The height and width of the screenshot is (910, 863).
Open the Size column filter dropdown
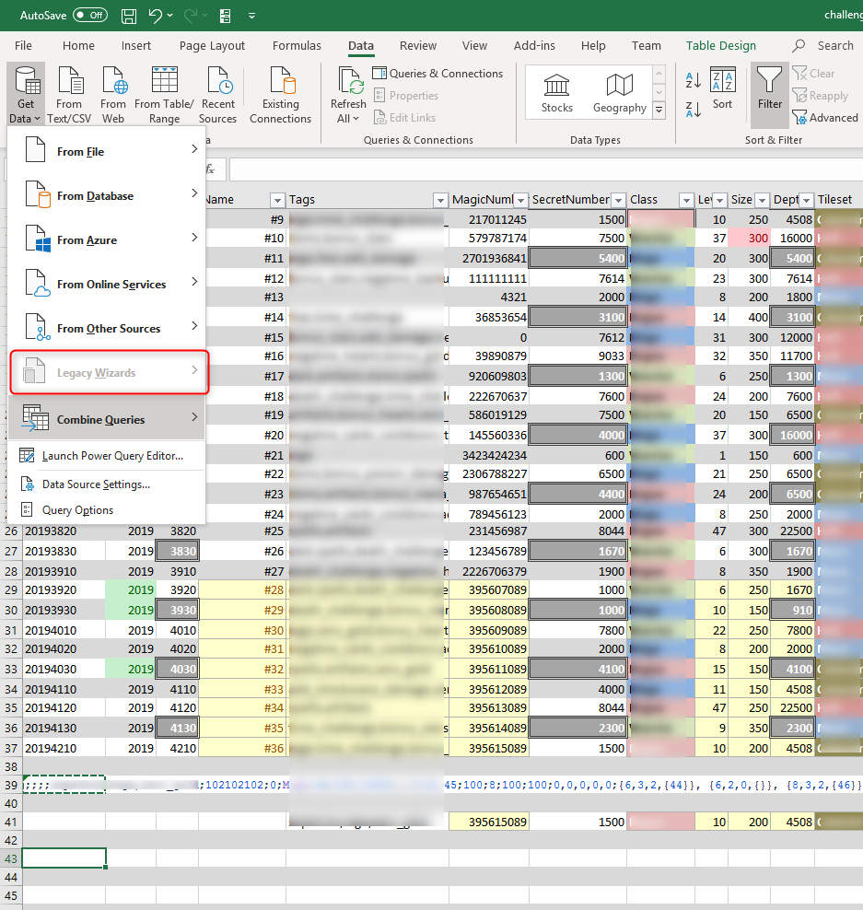[x=762, y=200]
